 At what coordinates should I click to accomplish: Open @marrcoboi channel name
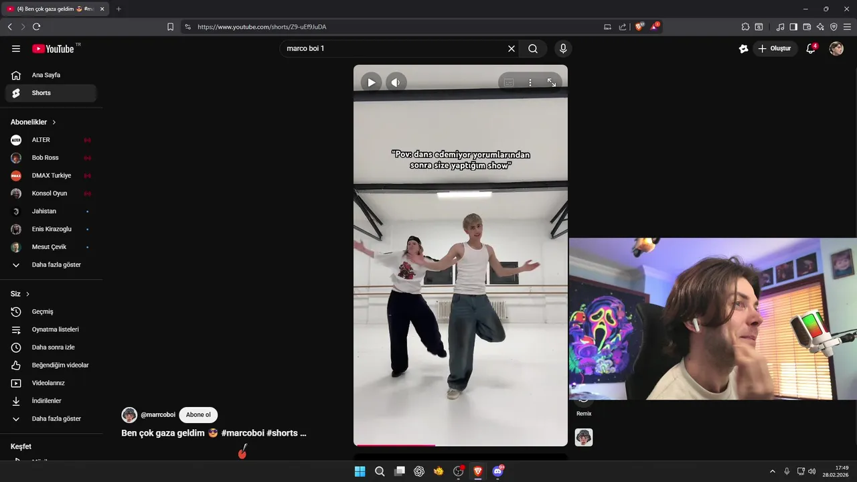click(158, 415)
